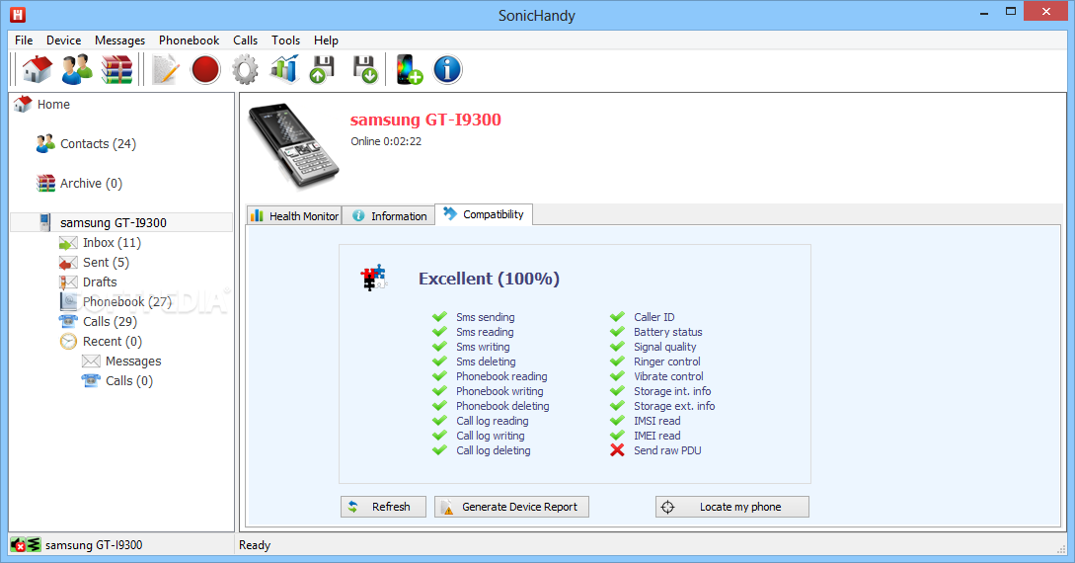Screen dimensions: 1075x563
Task: Click the Online 0:02:22 timer text
Action: click(386, 141)
